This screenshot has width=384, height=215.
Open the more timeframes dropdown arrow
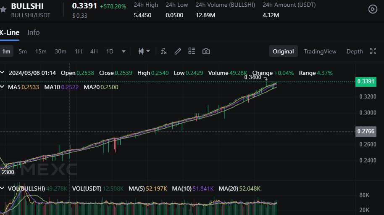pos(124,51)
